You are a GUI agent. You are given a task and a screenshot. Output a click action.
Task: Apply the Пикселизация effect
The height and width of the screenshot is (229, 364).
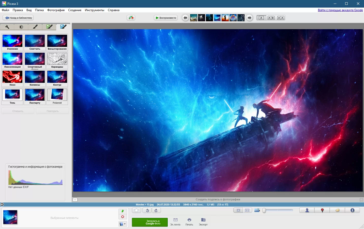tap(12, 60)
